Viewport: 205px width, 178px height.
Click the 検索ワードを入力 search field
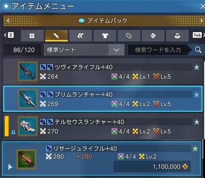[x=158, y=50]
